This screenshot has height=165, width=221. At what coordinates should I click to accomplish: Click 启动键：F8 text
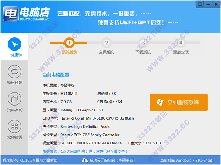106,93
